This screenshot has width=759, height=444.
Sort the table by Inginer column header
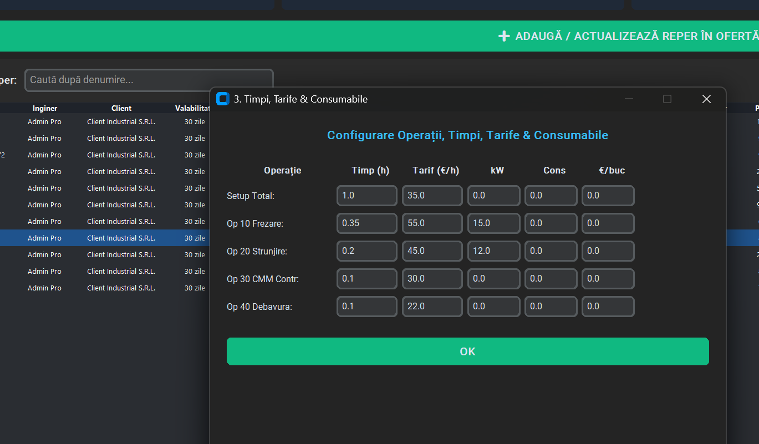pyautogui.click(x=45, y=108)
